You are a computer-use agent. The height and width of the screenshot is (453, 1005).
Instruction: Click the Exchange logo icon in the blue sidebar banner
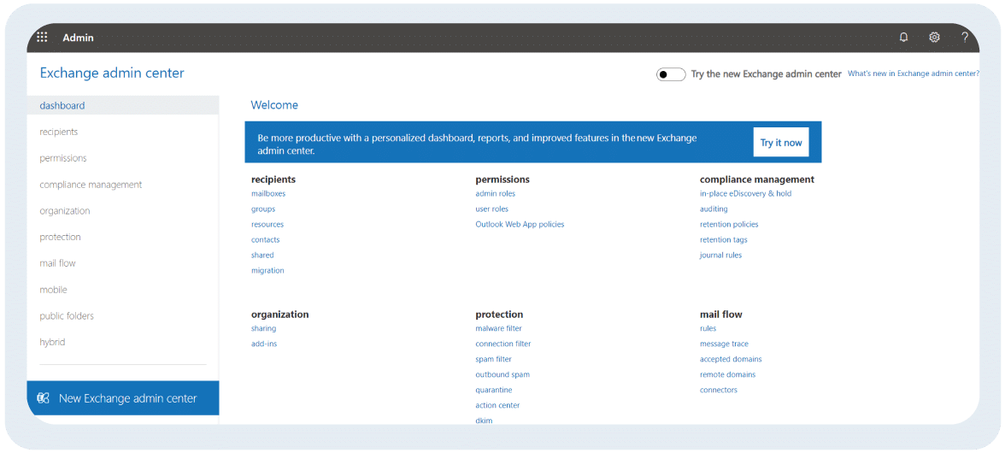click(x=44, y=398)
